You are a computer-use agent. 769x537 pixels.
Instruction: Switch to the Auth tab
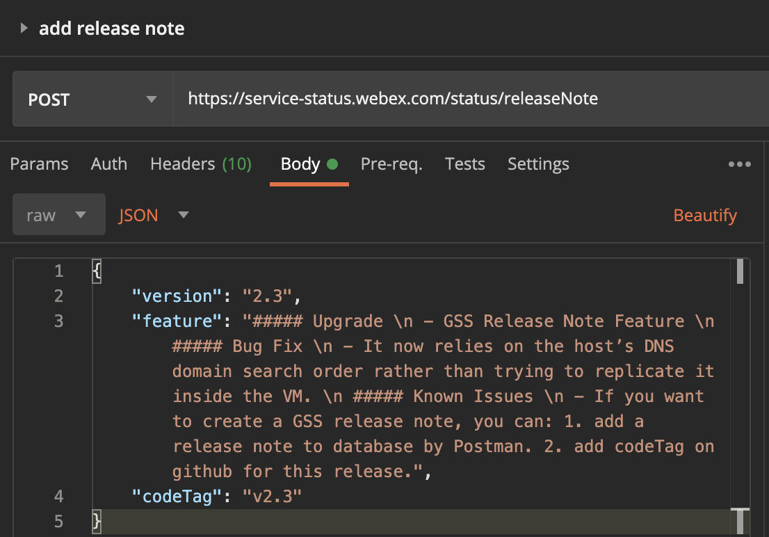[109, 164]
